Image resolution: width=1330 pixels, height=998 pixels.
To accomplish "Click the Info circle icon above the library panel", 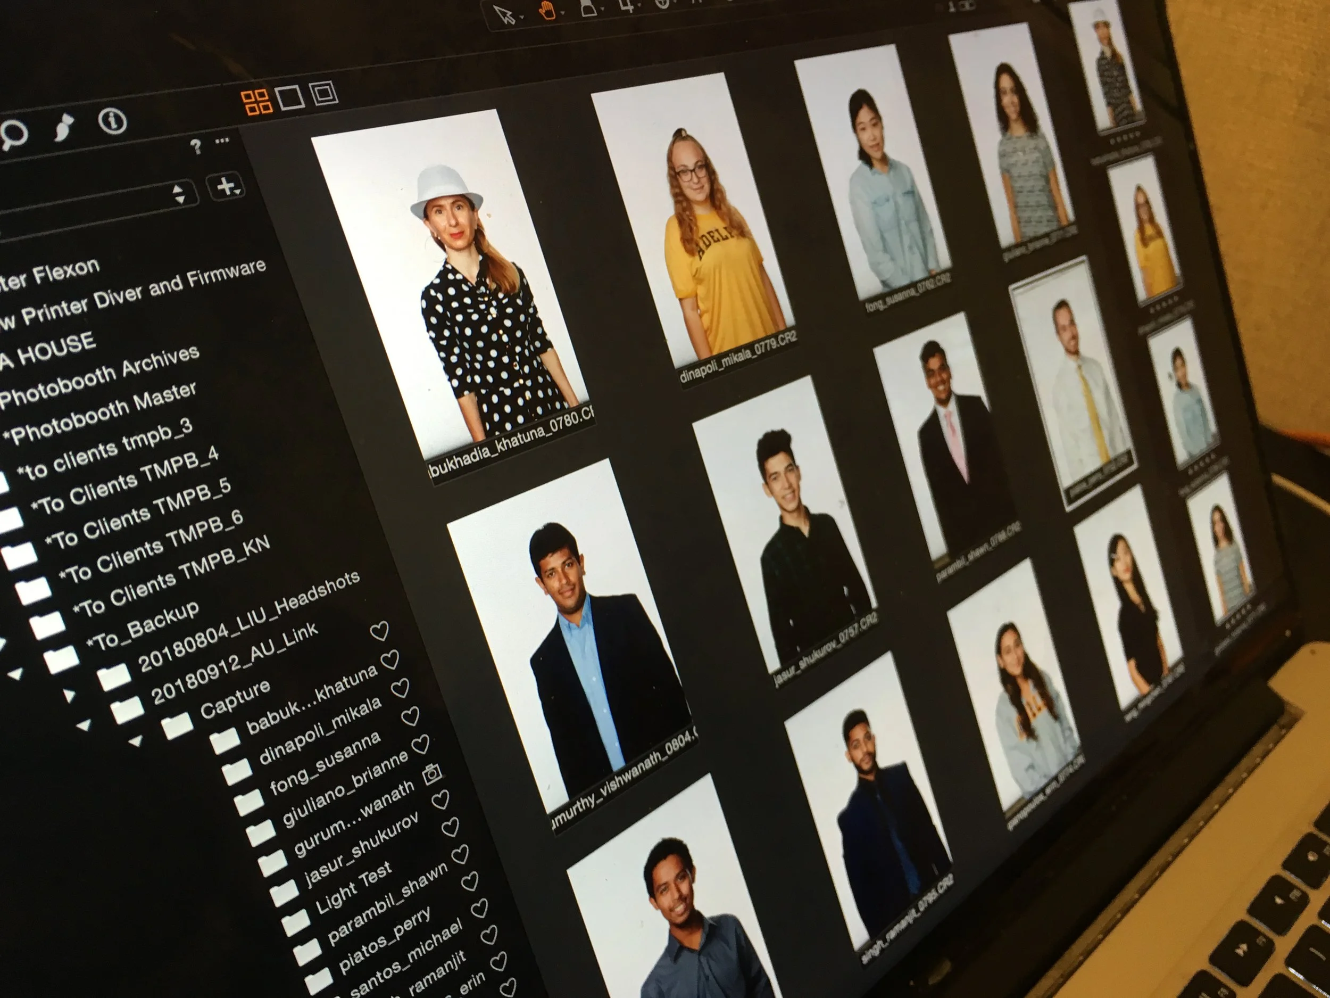I will click(x=112, y=122).
